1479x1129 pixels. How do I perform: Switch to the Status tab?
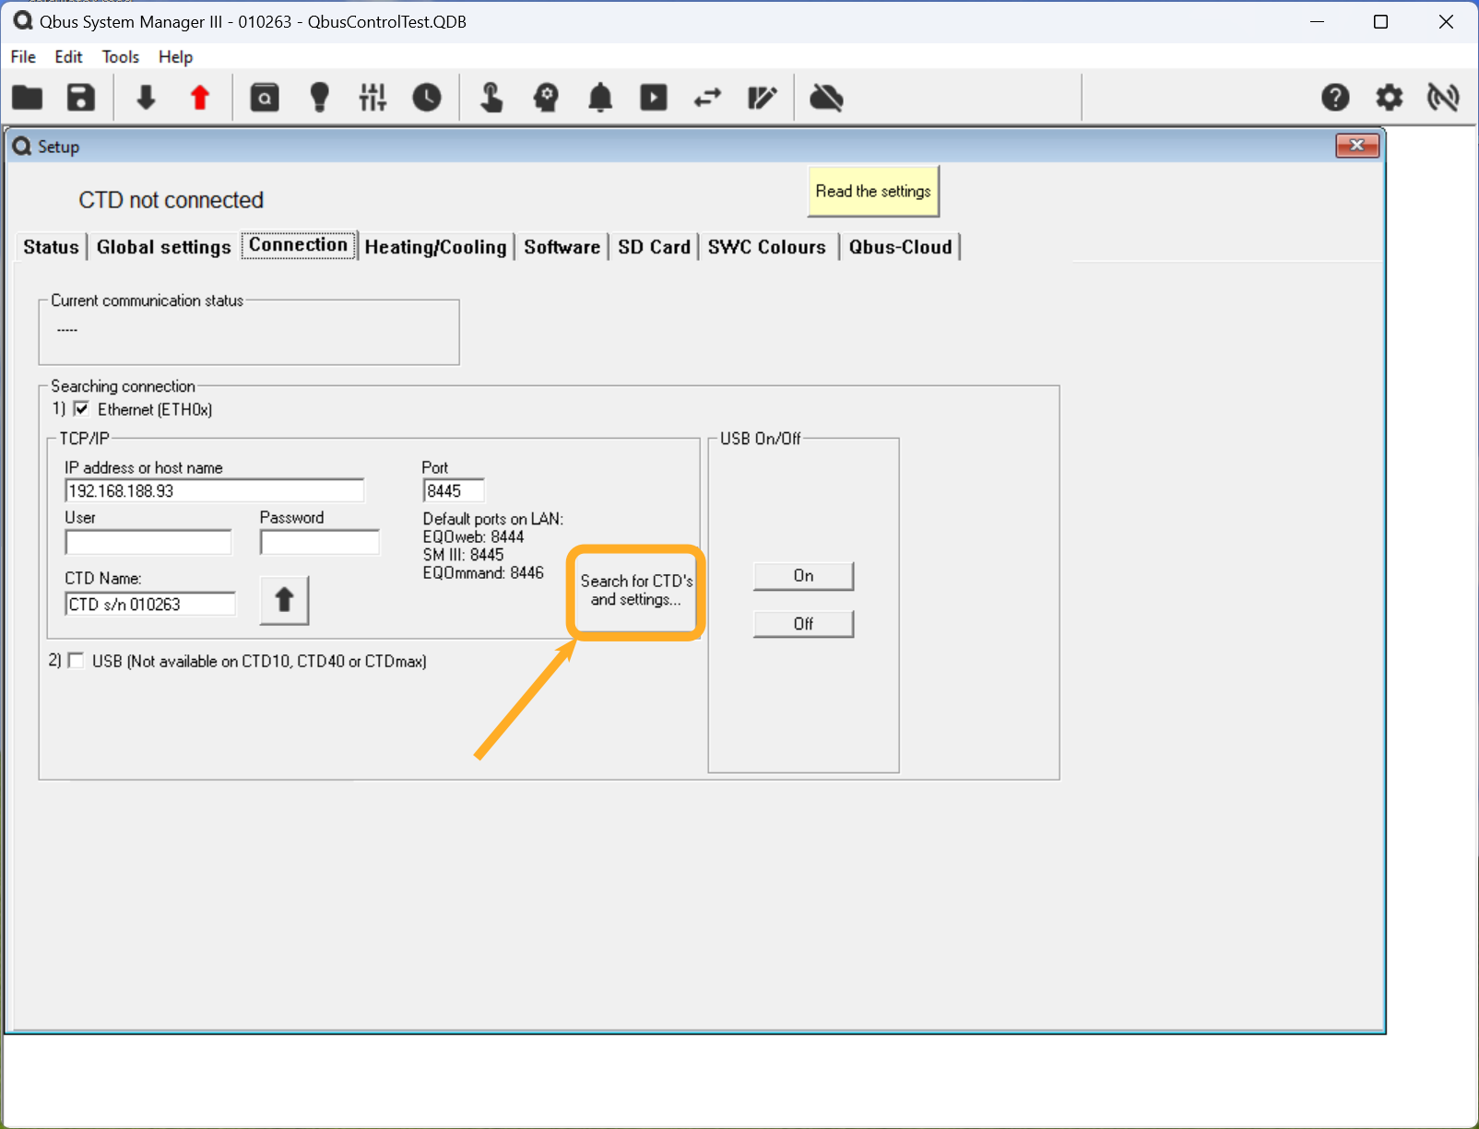point(51,247)
